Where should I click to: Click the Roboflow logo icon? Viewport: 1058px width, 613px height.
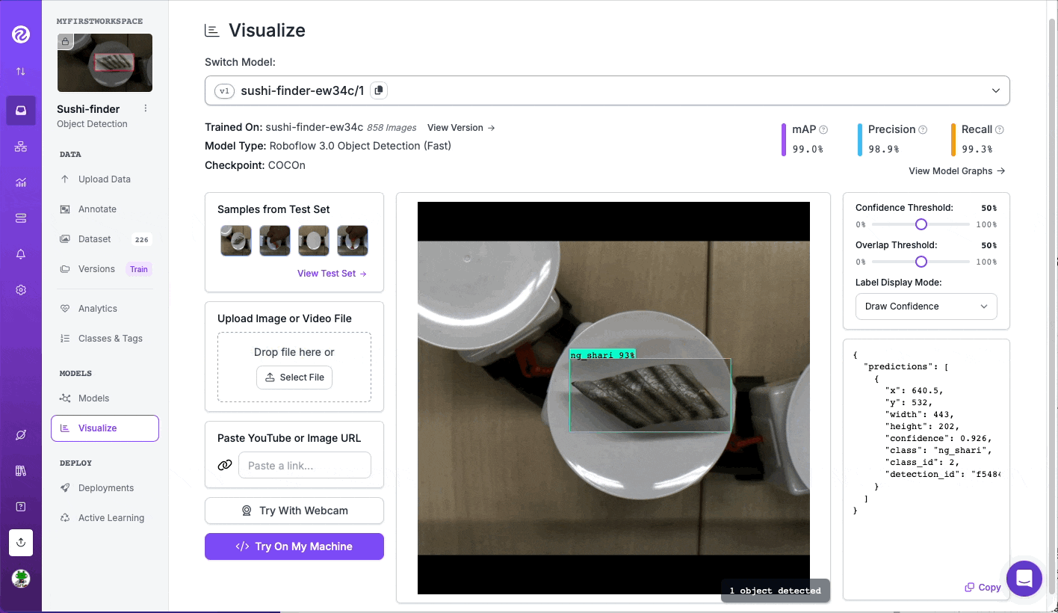point(21,34)
